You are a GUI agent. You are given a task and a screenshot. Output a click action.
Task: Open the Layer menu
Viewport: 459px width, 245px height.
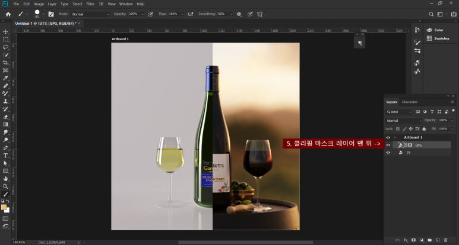pos(52,4)
